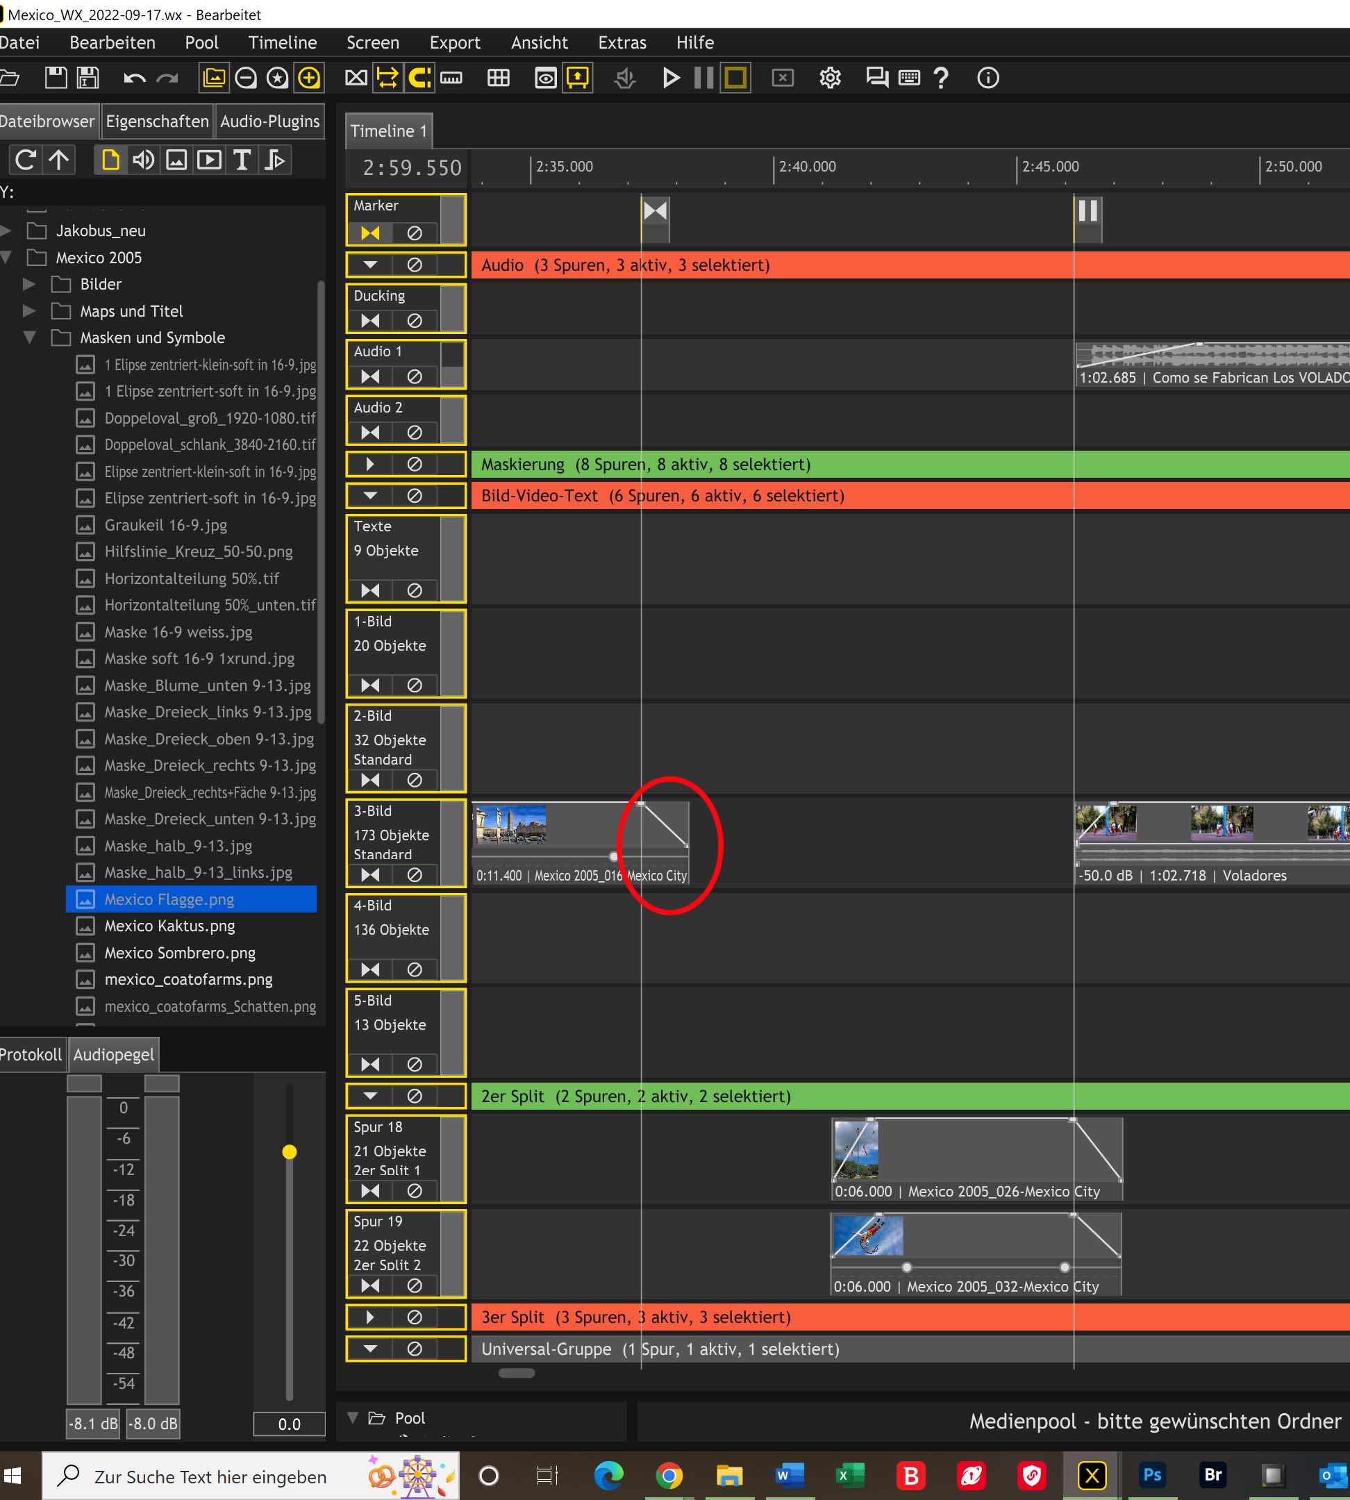Click the stop square button
The width and height of the screenshot is (1350, 1500).
[x=735, y=78]
